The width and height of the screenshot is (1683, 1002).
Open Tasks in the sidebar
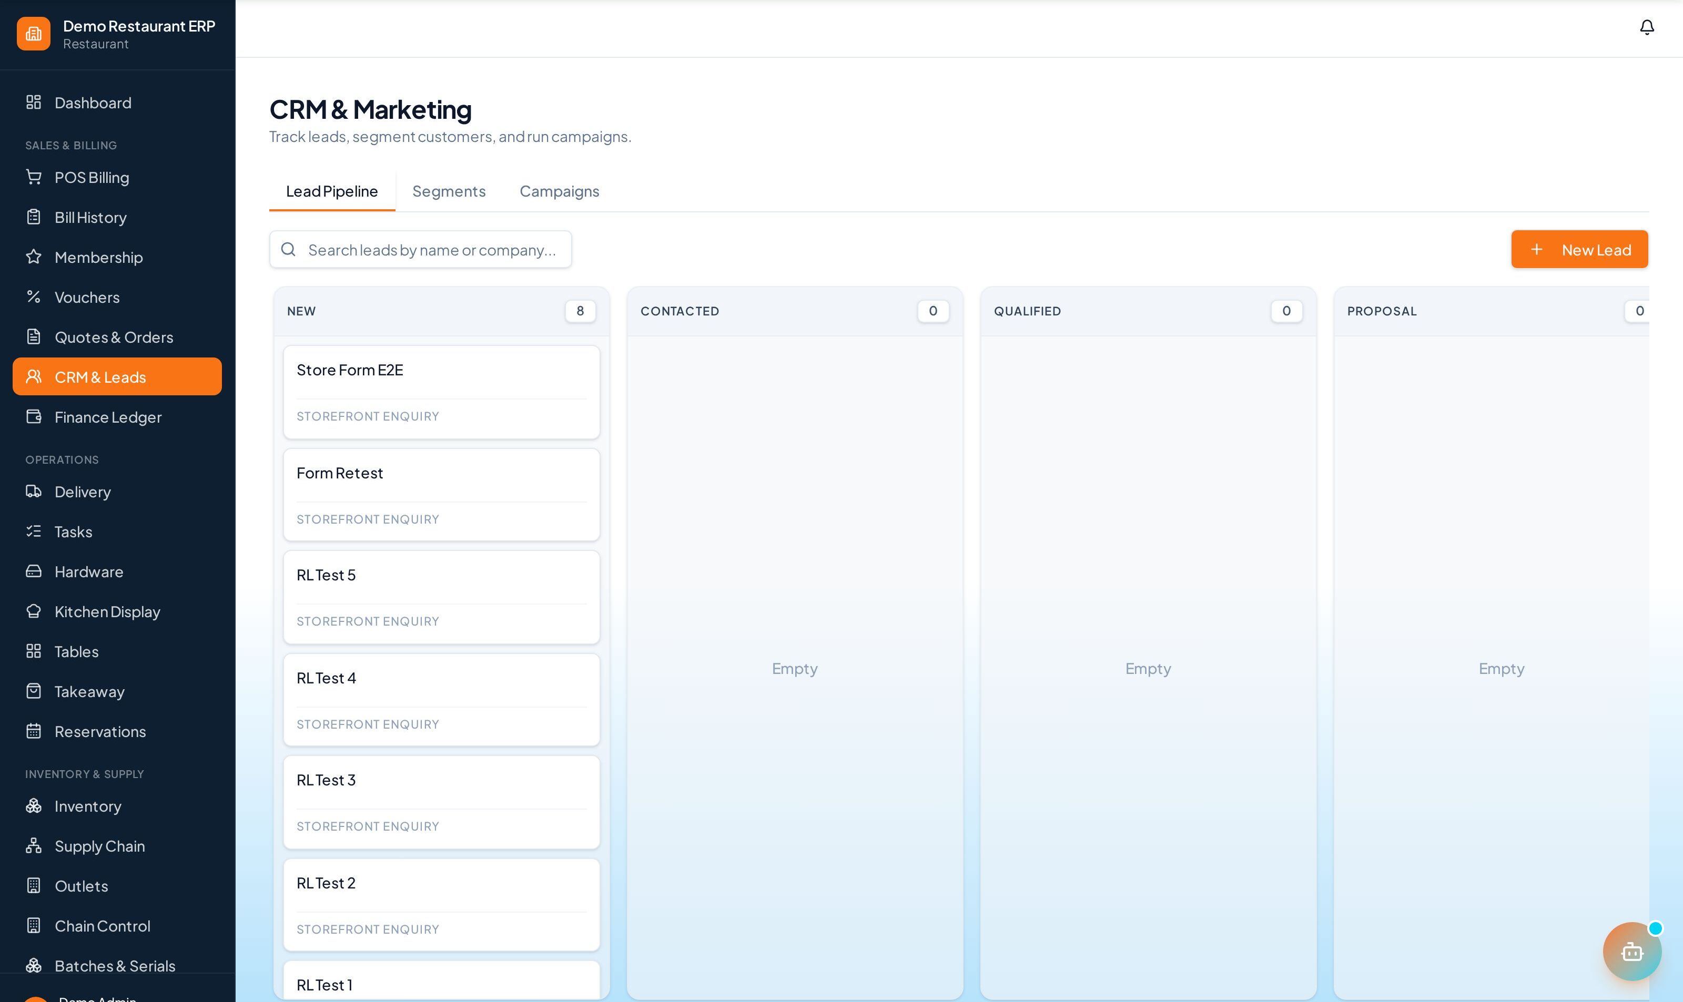click(117, 531)
